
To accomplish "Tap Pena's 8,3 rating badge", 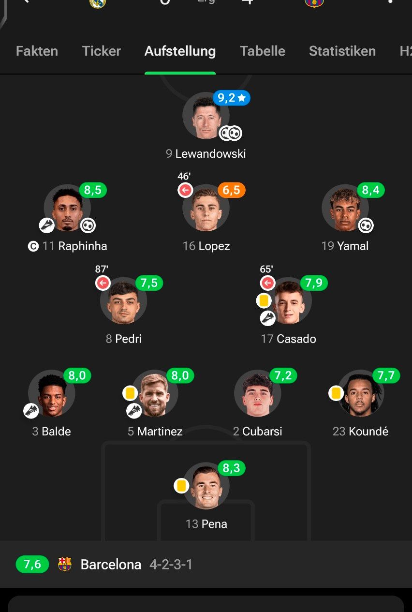I will point(232,468).
